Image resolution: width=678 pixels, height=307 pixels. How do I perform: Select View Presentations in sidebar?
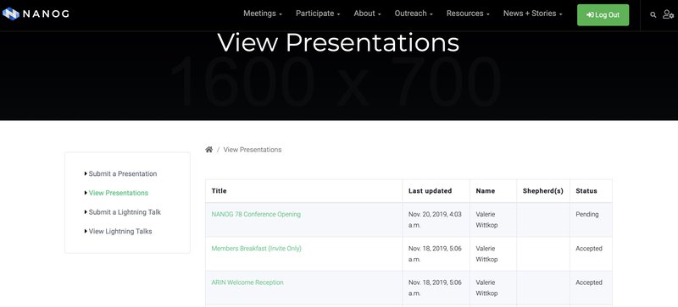[x=118, y=193]
